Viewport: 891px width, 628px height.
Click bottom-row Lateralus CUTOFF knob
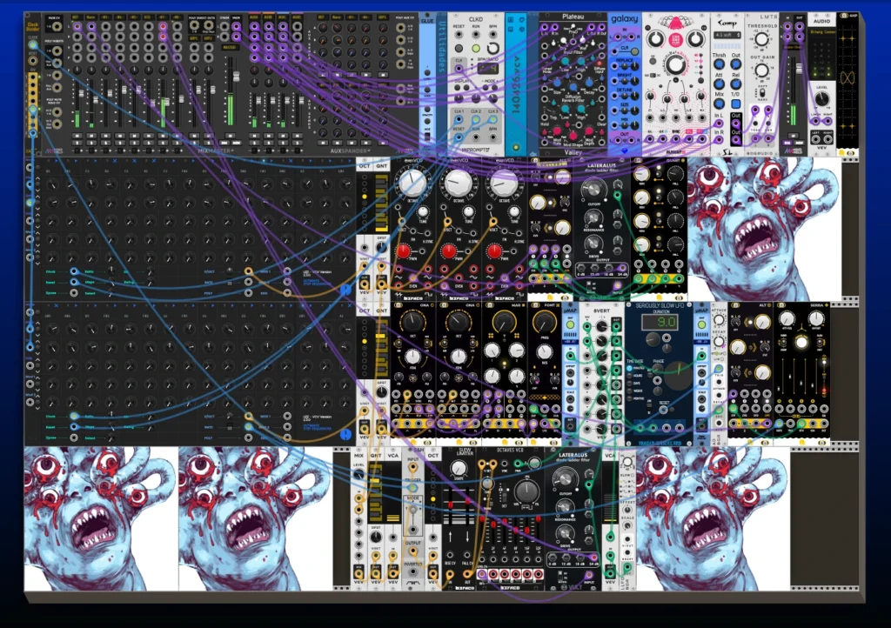(x=566, y=479)
